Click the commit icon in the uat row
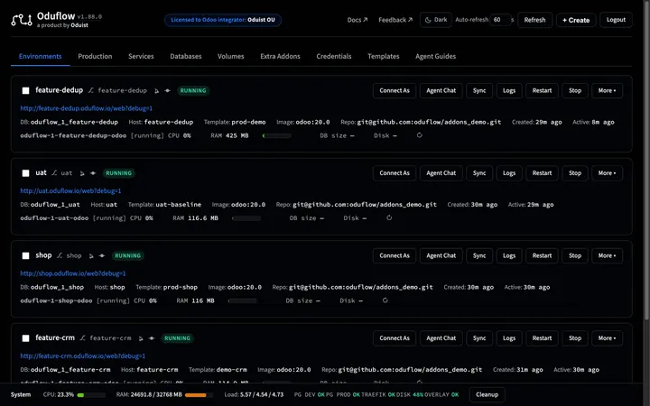The height and width of the screenshot is (406, 650). click(x=93, y=173)
